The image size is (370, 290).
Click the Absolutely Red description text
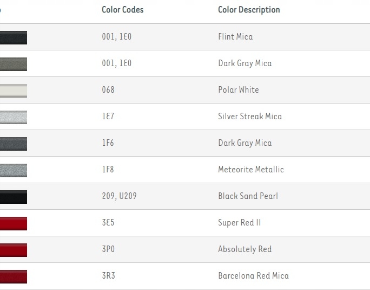pyautogui.click(x=245, y=249)
